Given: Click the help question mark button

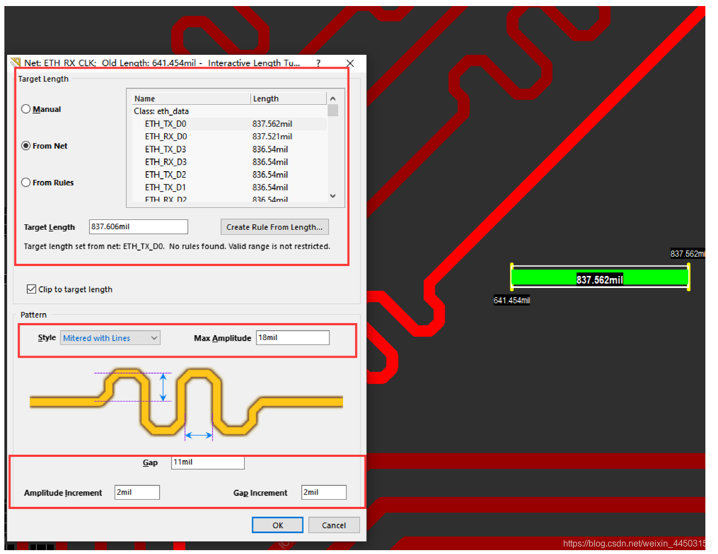Looking at the screenshot, I should pyautogui.click(x=318, y=63).
